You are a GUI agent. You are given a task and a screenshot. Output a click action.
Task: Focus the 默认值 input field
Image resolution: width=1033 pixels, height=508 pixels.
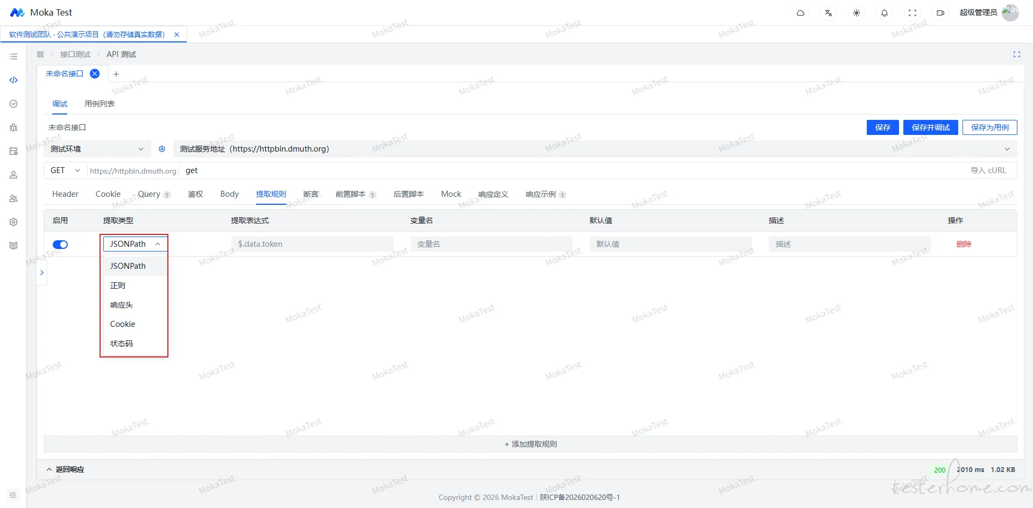[670, 244]
